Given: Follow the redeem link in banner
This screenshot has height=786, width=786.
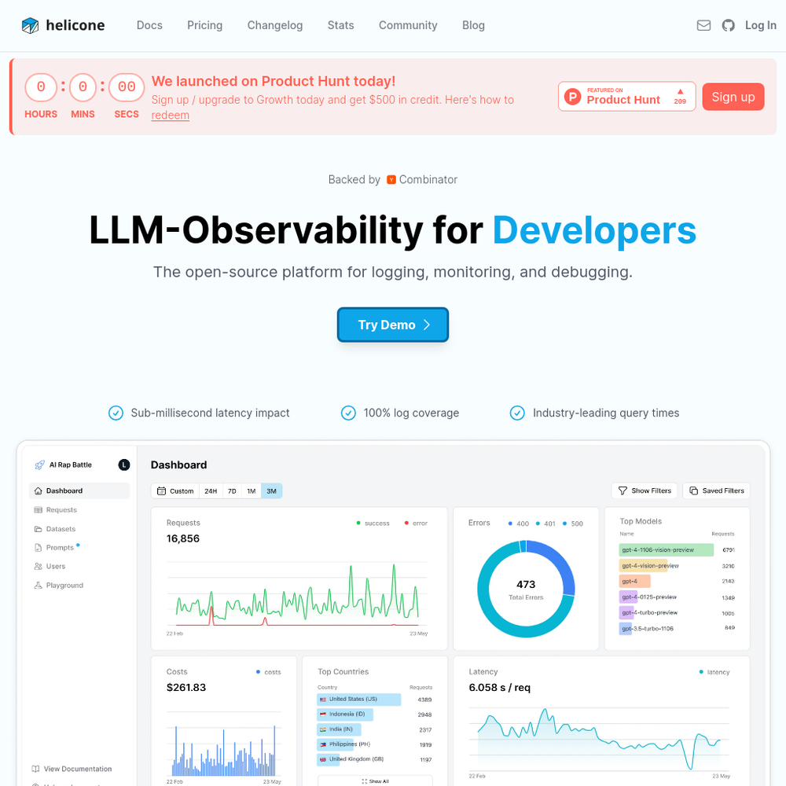Looking at the screenshot, I should 171,115.
